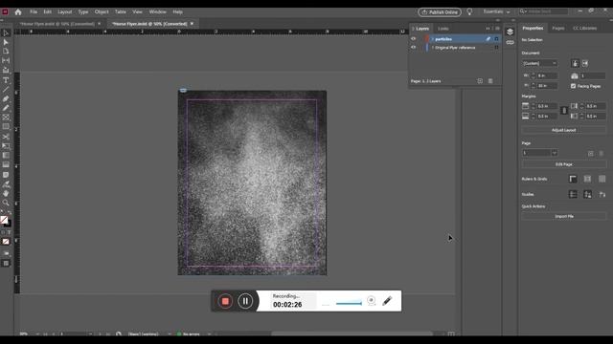Toggle Show Baseline Grid button
Viewport: 613px width, 344px height.
point(587,179)
